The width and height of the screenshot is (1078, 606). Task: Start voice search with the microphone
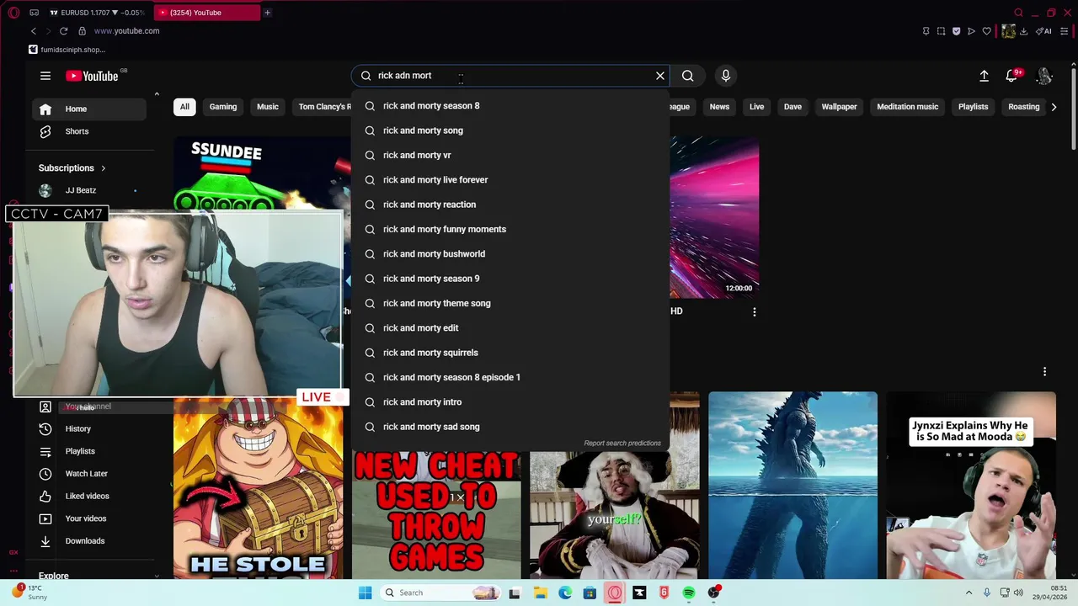click(x=726, y=76)
